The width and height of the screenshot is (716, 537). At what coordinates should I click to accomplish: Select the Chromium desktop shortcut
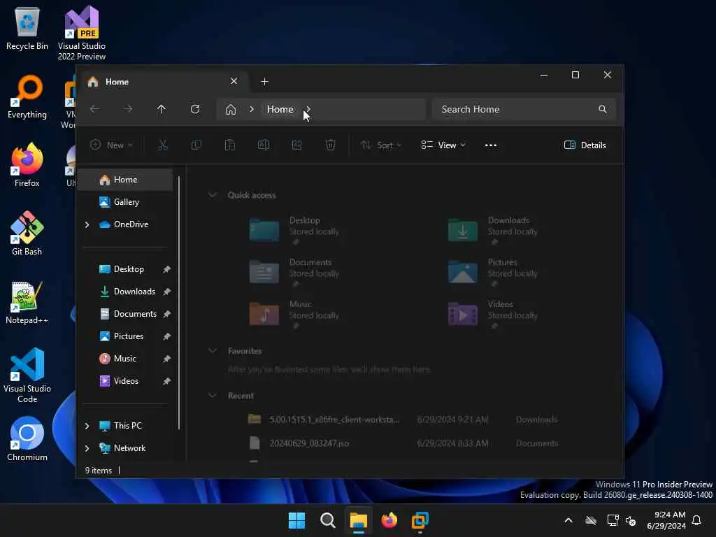point(27,439)
